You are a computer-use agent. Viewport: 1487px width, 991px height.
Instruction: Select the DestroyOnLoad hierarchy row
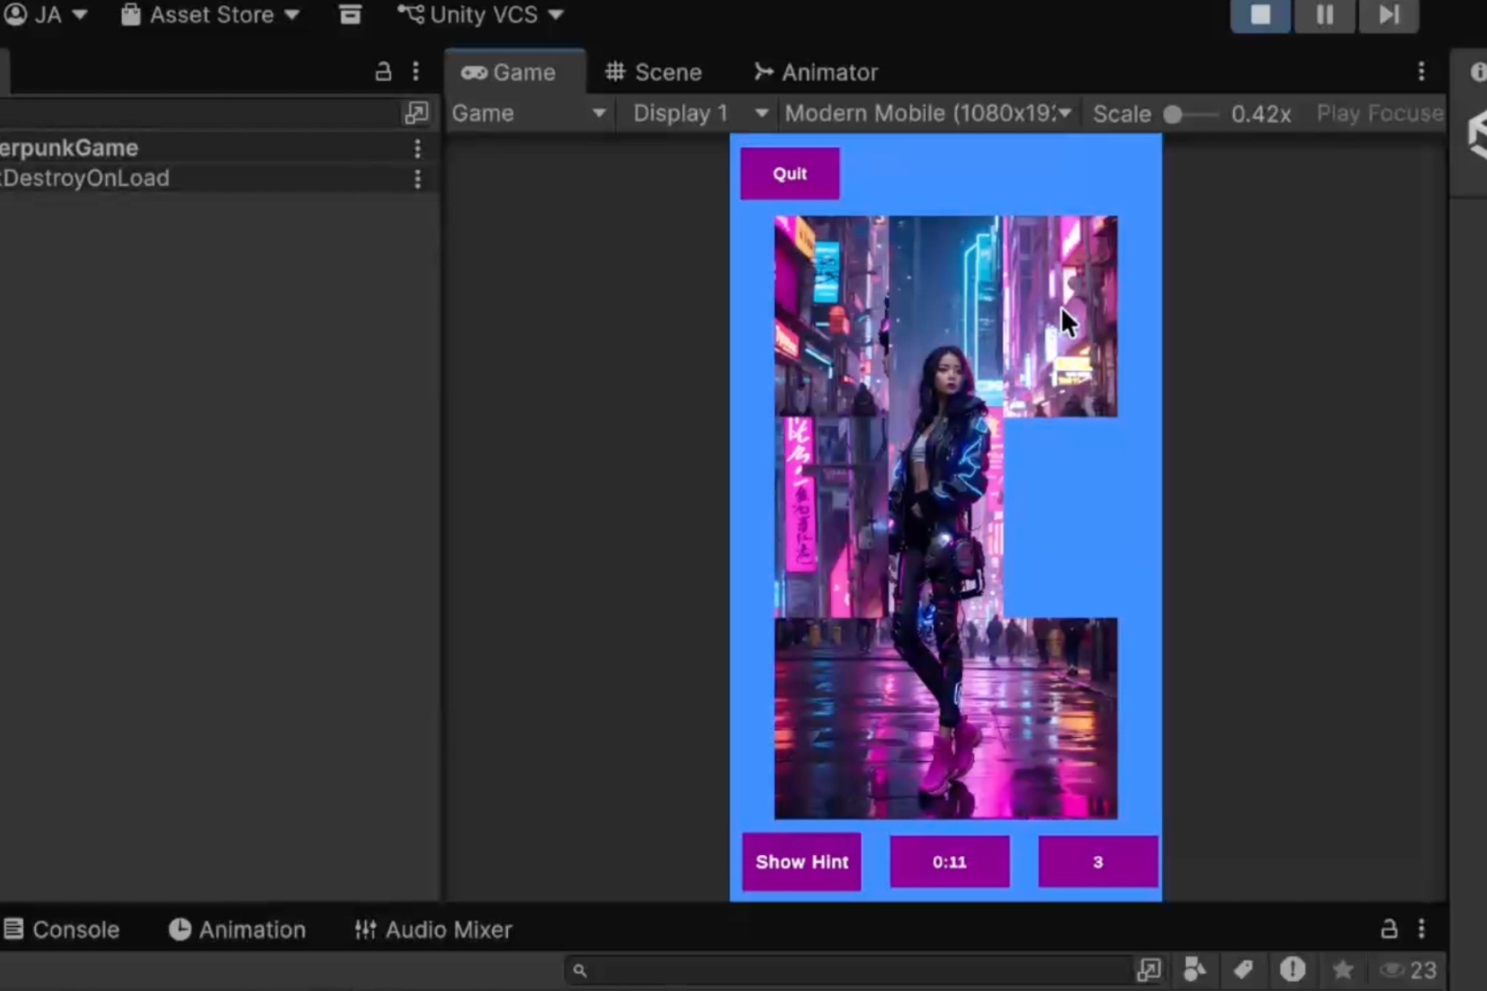point(219,178)
